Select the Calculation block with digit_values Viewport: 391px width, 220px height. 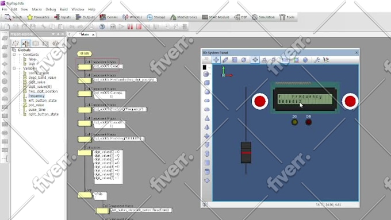tap(85, 153)
